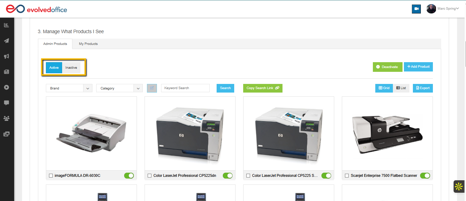Tick the imageFORMULA DR-6030C checkbox
Screen dimensions: 466x201
(x=51, y=176)
